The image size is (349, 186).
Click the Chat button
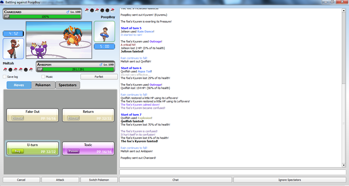(x=176, y=180)
